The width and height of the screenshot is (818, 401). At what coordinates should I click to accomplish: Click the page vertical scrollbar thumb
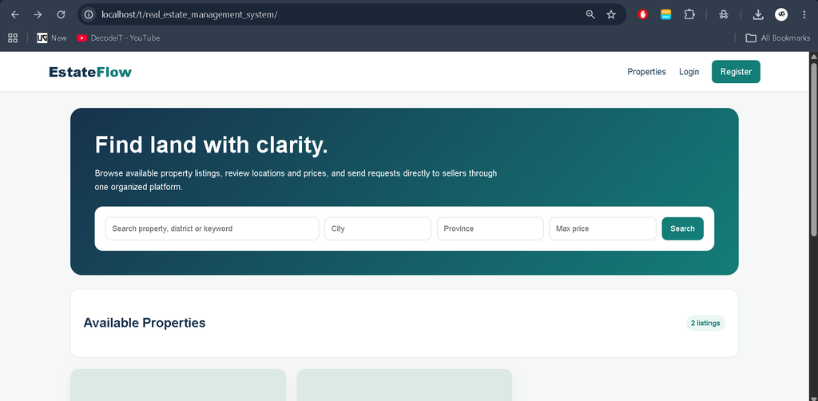tap(813, 149)
